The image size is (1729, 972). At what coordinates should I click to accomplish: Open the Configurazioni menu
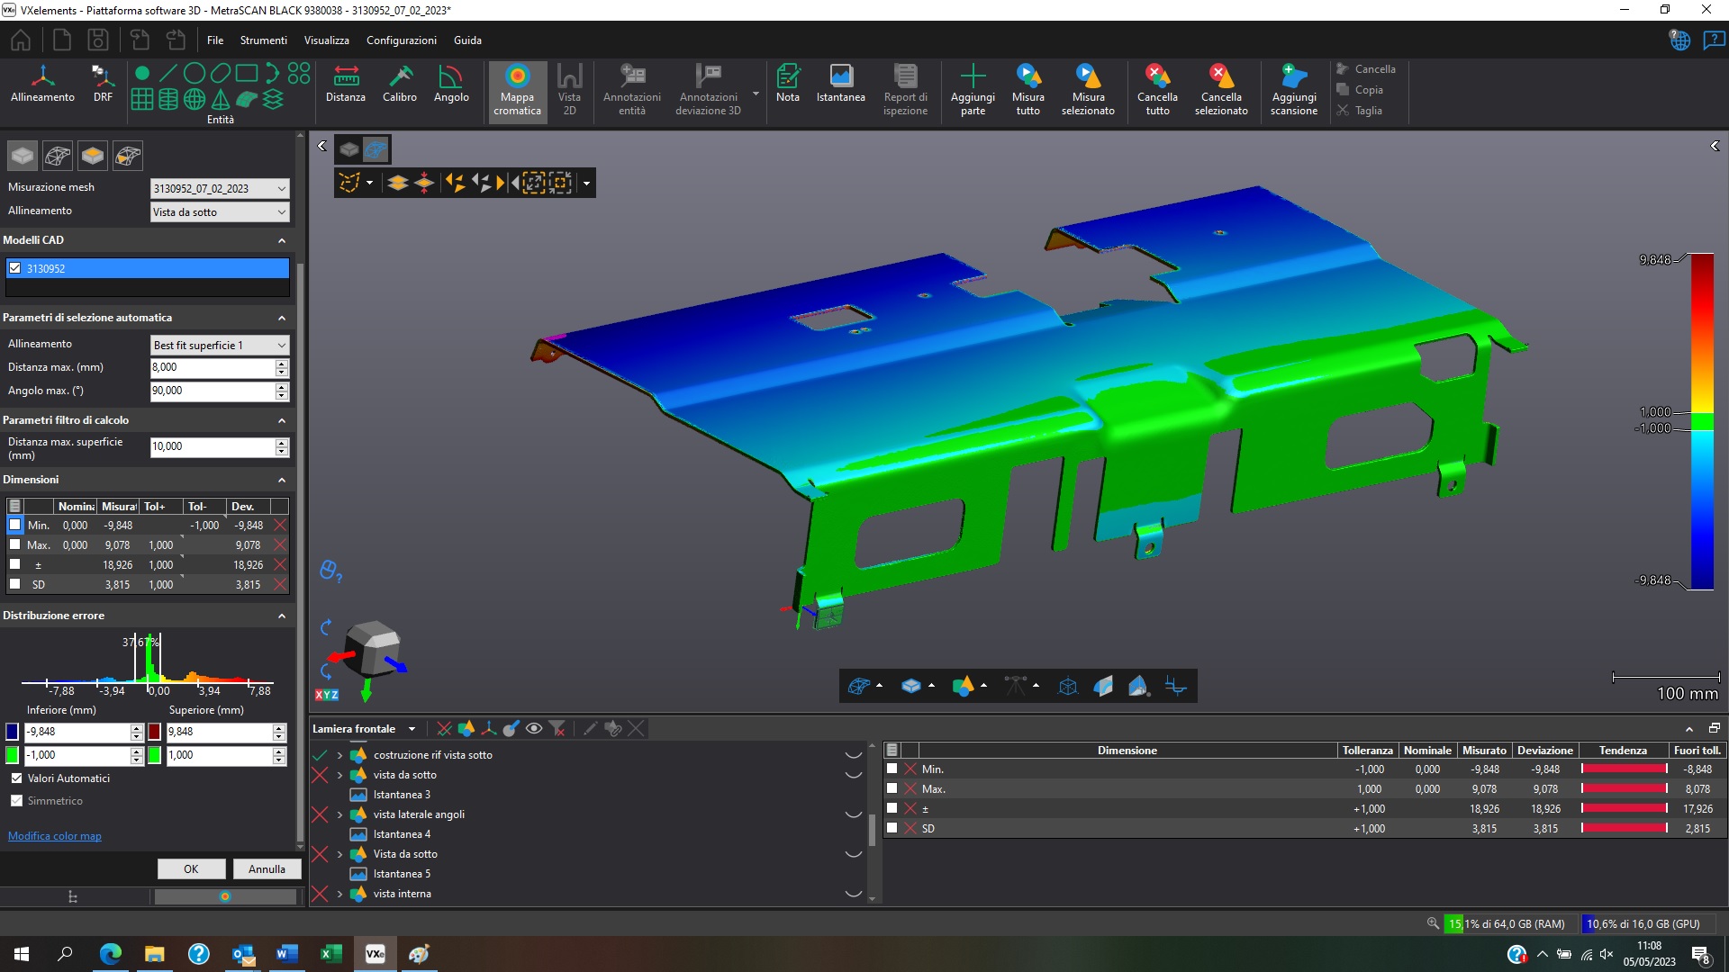tap(401, 40)
